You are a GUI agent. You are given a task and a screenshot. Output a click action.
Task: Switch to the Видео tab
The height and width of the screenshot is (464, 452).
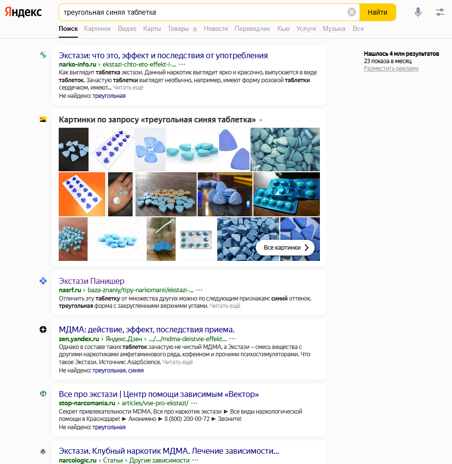pyautogui.click(x=127, y=29)
